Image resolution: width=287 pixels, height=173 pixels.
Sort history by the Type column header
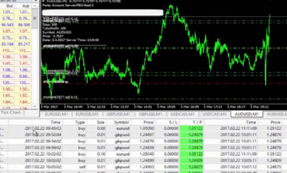[80, 122]
